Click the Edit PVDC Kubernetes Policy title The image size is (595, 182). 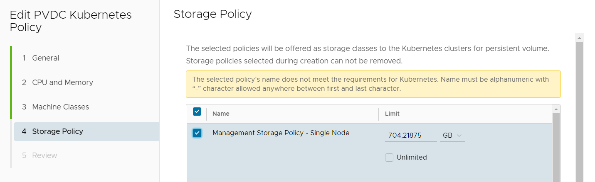(x=71, y=21)
